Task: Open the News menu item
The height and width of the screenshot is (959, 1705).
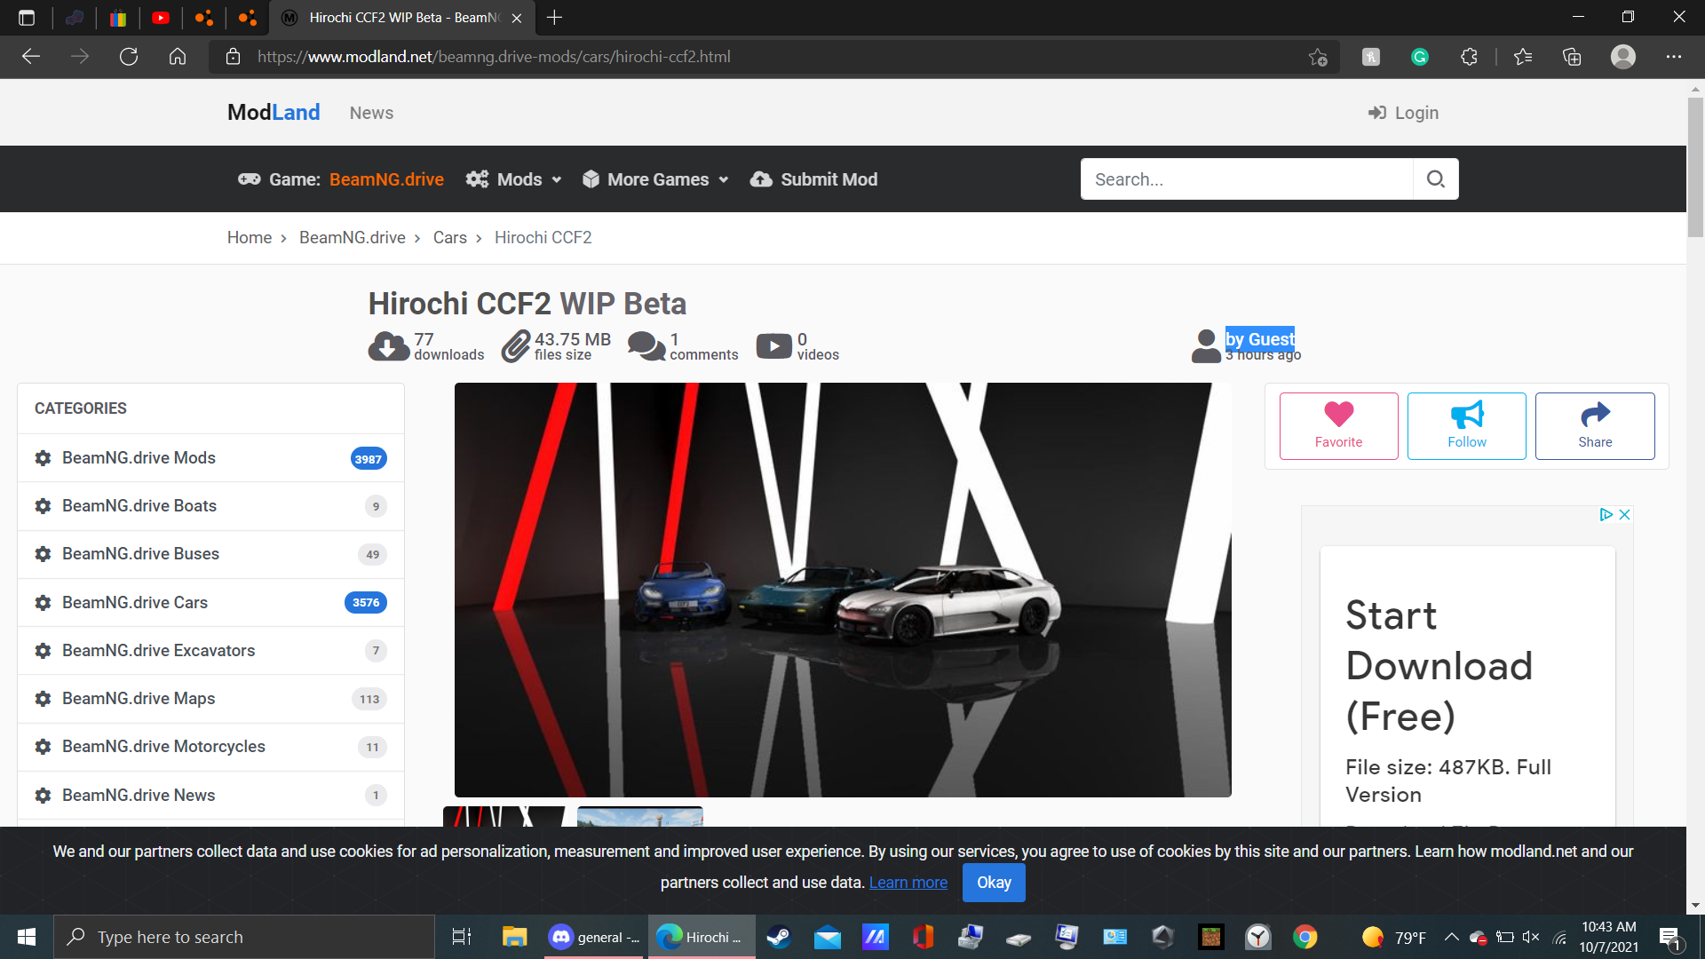Action: pyautogui.click(x=371, y=113)
